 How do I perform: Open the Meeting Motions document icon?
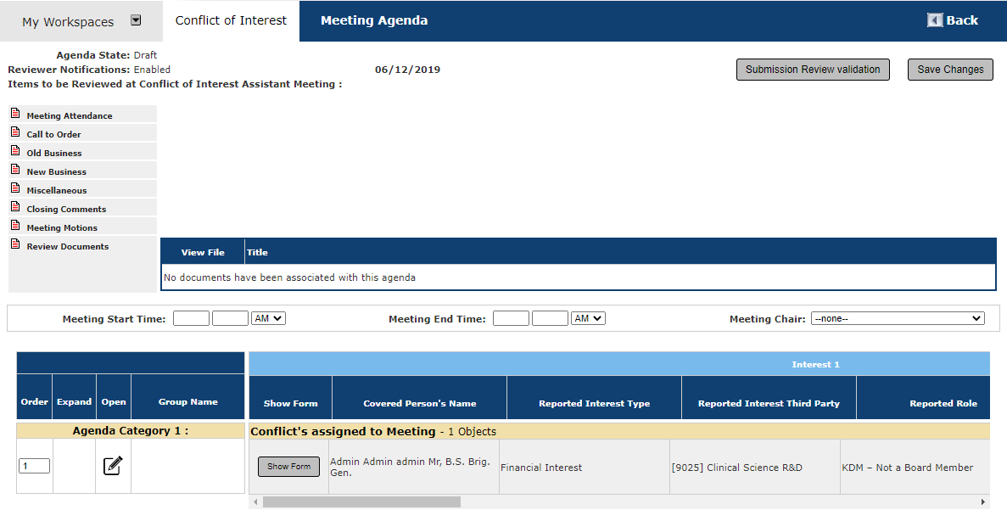point(15,226)
